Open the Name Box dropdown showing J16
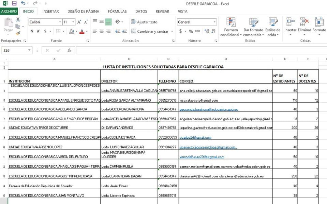Image resolution: width=327 pixels, height=204 pixels. click(x=29, y=50)
